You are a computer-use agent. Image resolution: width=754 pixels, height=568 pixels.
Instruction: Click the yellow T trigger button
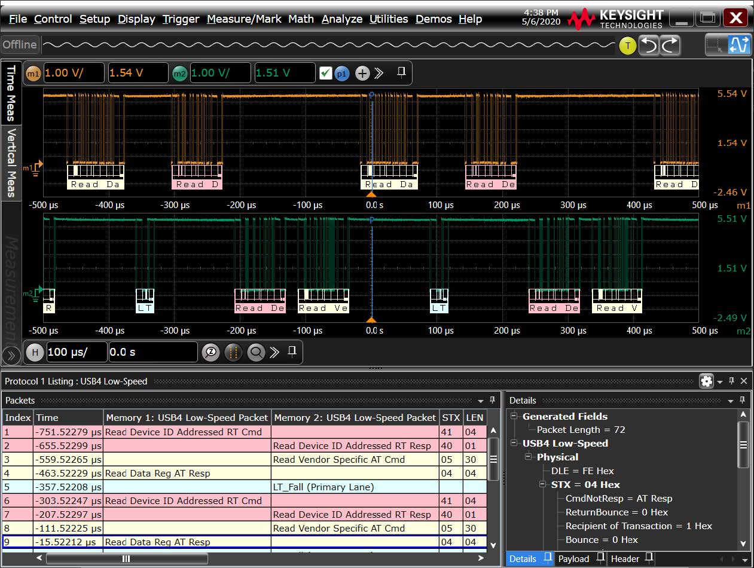pyautogui.click(x=627, y=45)
